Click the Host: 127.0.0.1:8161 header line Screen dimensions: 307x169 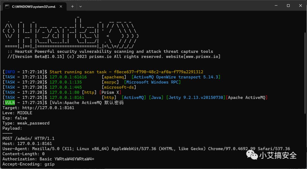click(27, 143)
